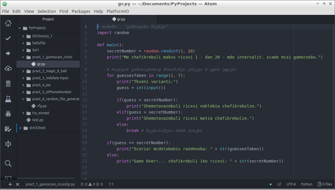Expand the Dictionary_1 folder
Screen dimensions: 335x190
point(23,36)
